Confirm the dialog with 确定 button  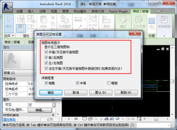51,92
